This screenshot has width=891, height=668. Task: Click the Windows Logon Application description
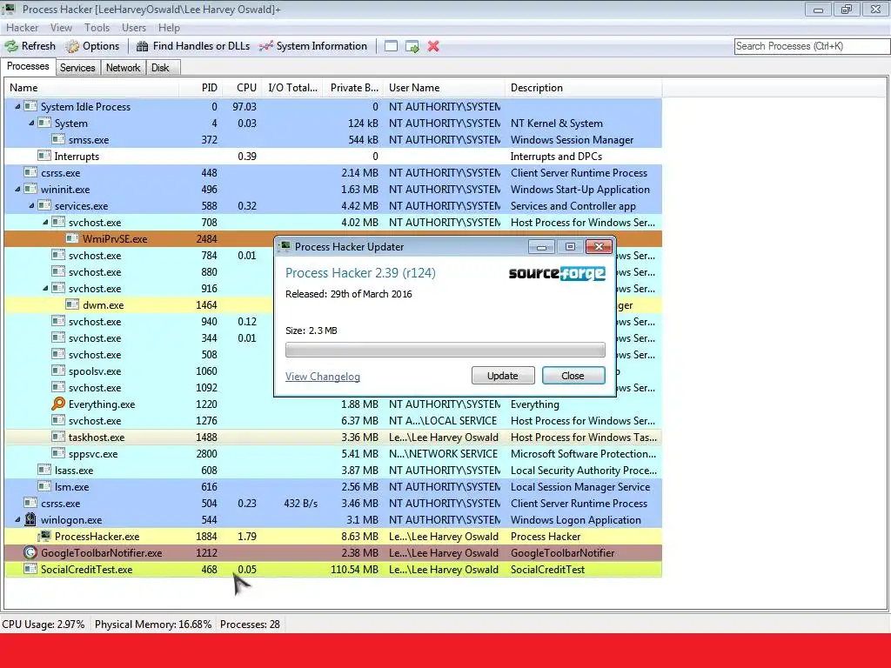coord(576,520)
